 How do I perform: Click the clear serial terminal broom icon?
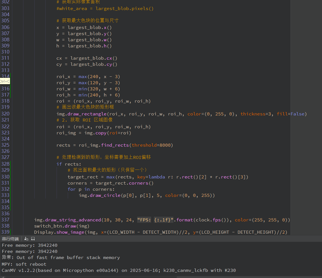pos(26,239)
